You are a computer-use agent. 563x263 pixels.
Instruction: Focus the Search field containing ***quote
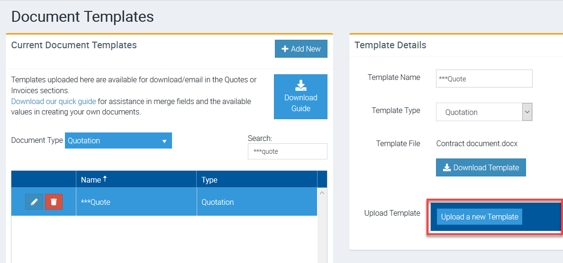(x=287, y=151)
